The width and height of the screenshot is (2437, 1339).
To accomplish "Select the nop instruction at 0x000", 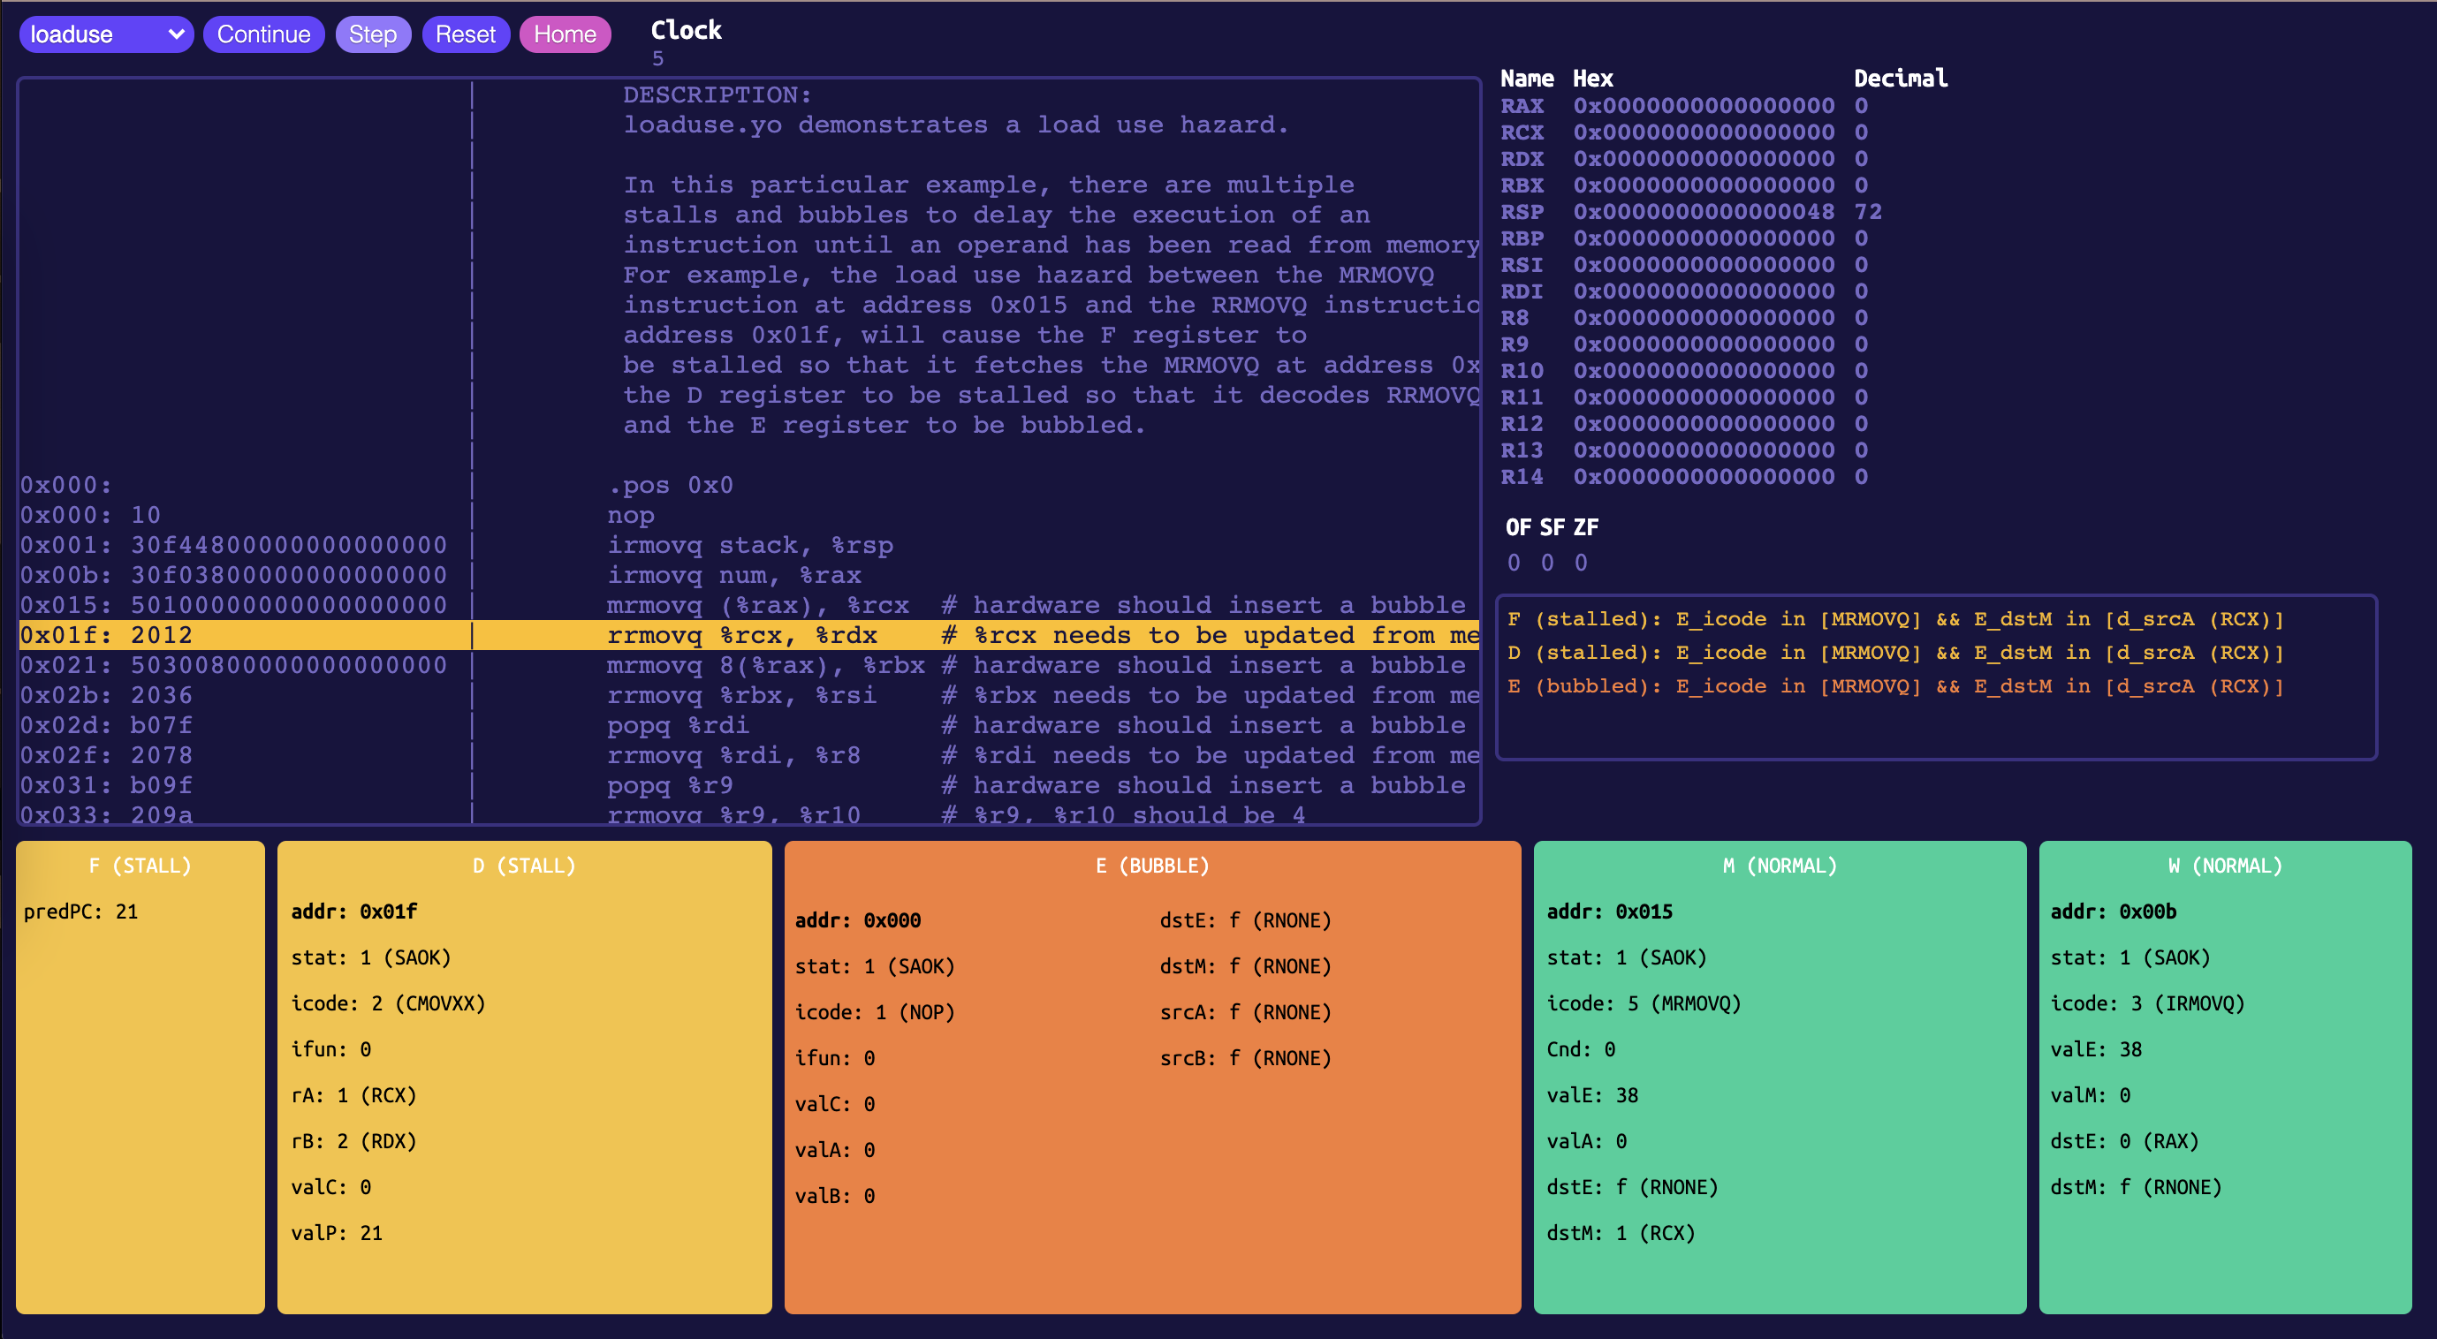I will pyautogui.click(x=749, y=515).
